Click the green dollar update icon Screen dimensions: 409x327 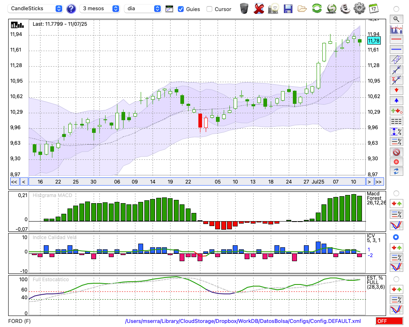pyautogui.click(x=331, y=9)
